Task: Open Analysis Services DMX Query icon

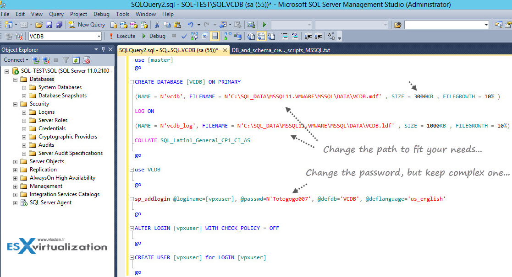Action: point(134,25)
